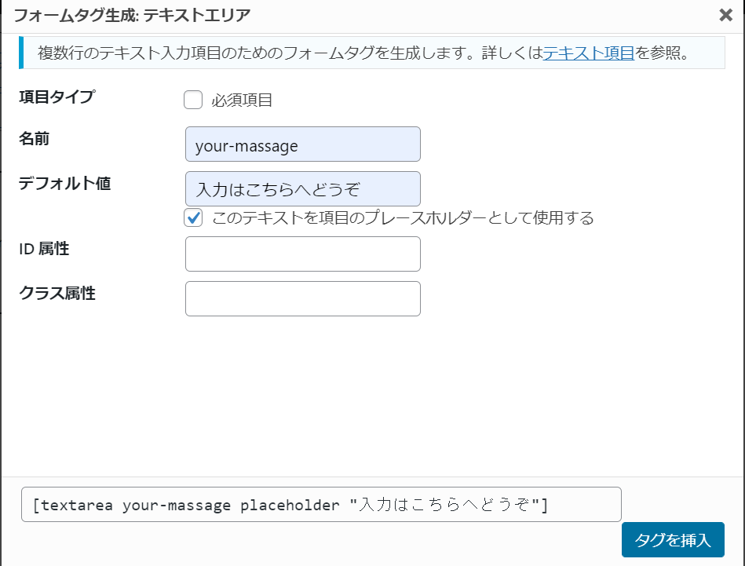745x566 pixels.
Task: Uncheck the placeholder usage checkbox
Action: (x=193, y=217)
